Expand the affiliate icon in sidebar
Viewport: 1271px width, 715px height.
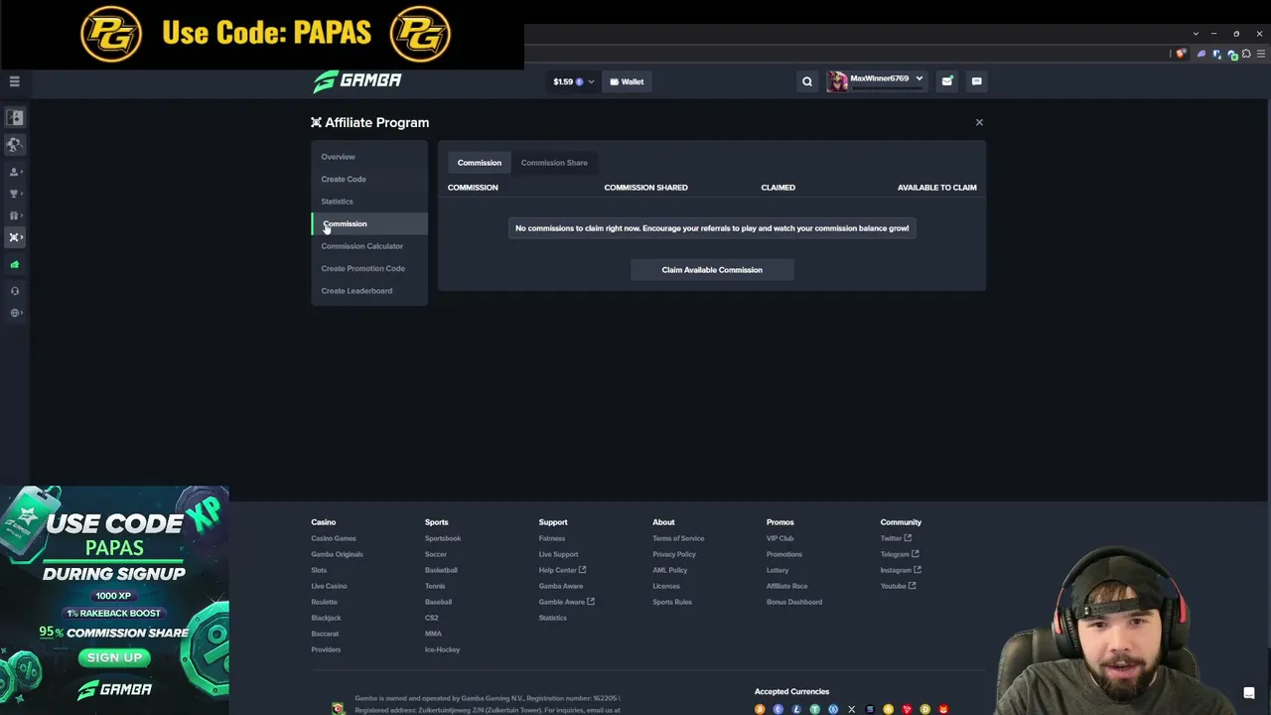15,237
